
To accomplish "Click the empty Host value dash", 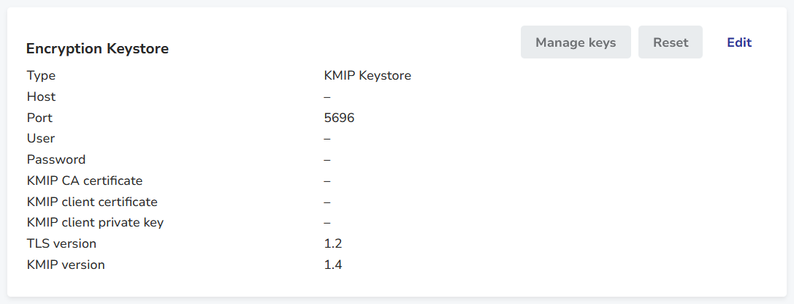I will click(x=327, y=96).
